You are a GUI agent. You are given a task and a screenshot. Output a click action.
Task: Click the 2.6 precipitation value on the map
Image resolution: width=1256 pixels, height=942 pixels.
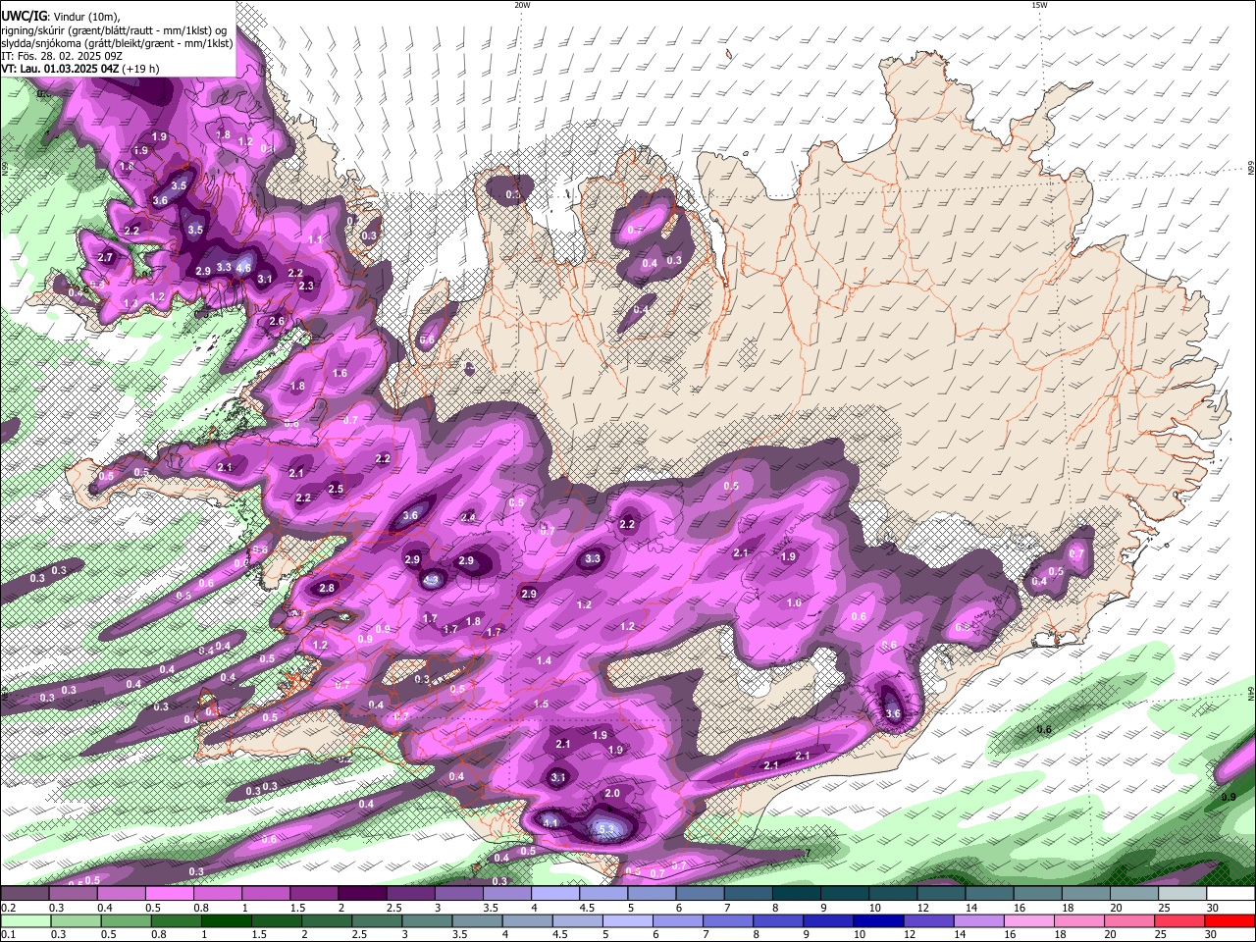277,321
